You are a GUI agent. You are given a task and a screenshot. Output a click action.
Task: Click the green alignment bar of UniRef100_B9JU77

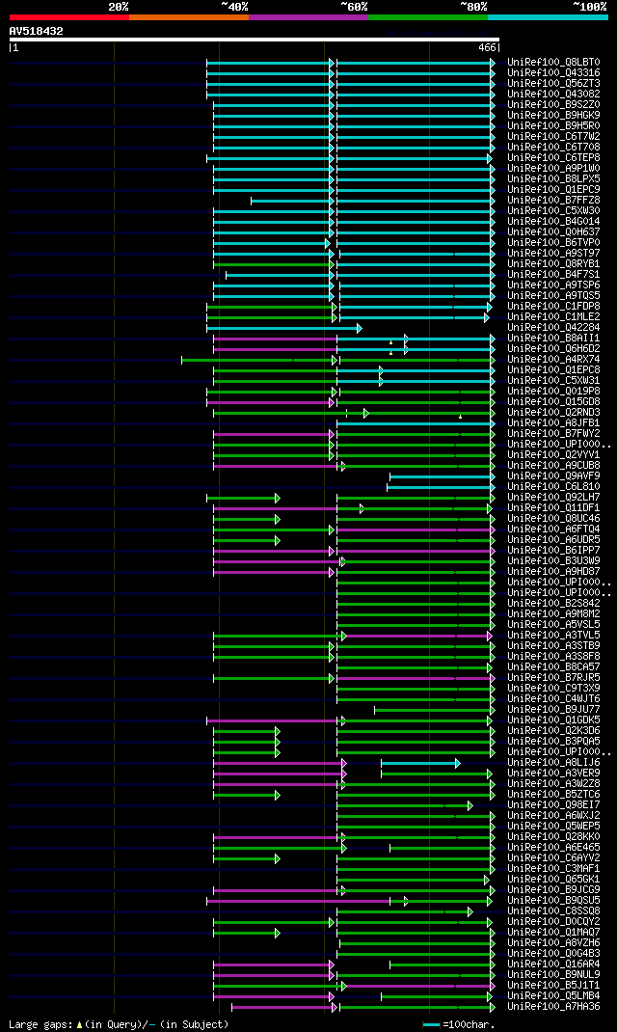pyautogui.click(x=434, y=710)
